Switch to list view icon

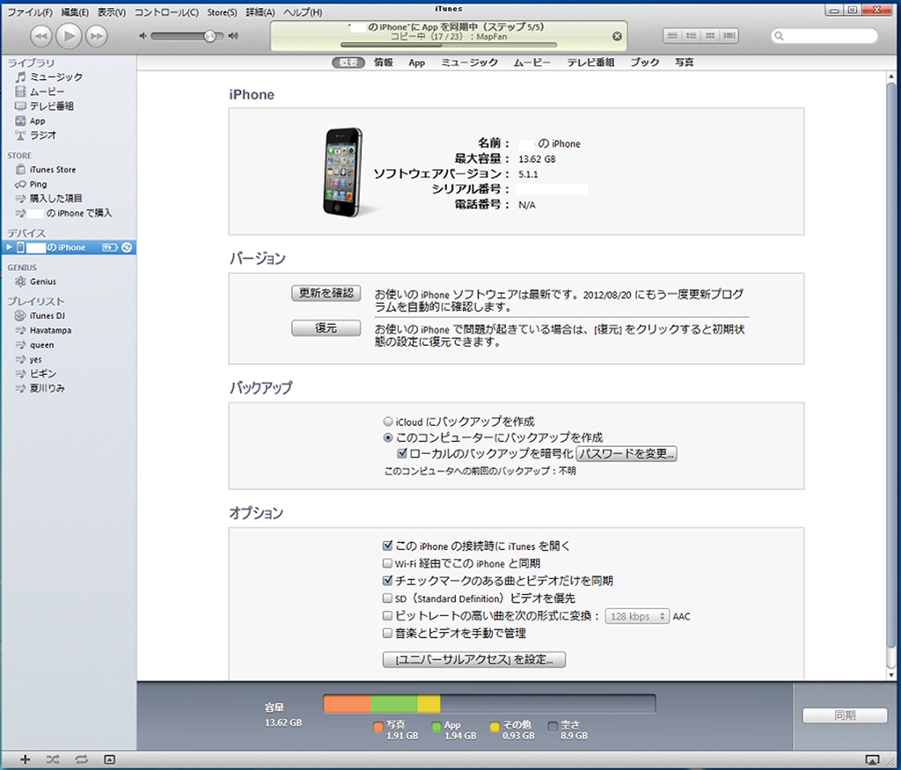(671, 35)
